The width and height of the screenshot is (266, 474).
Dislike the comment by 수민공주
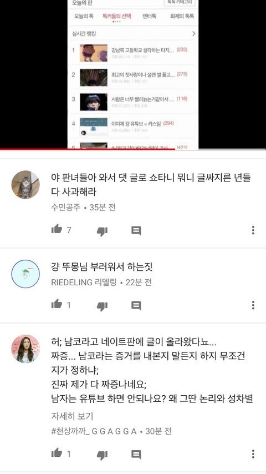point(102,231)
